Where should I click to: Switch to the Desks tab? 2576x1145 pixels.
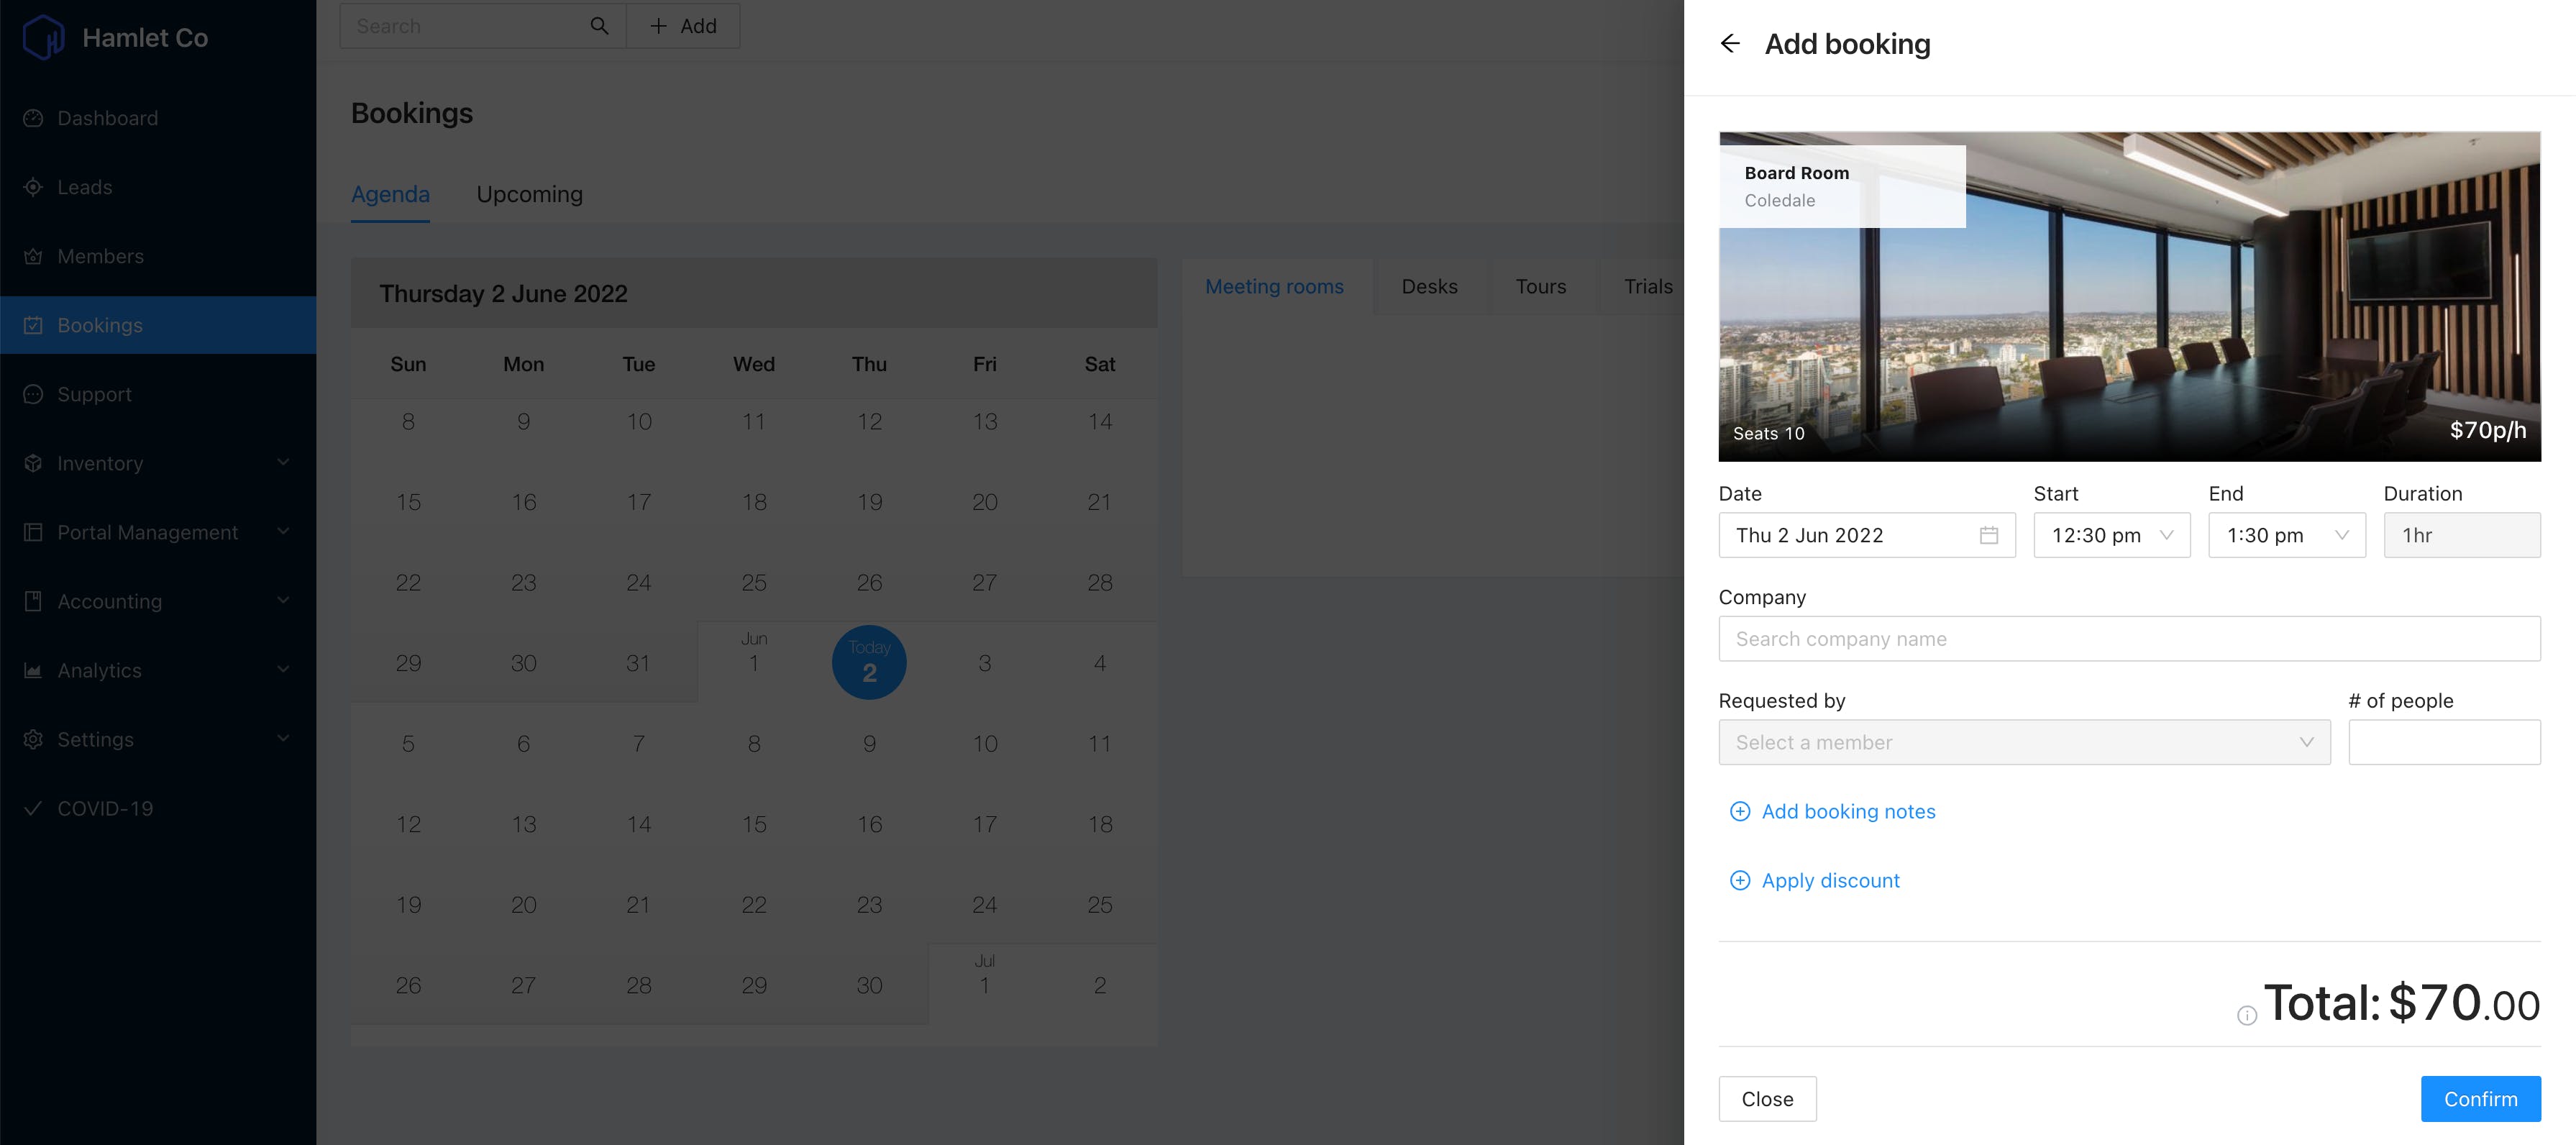[1429, 286]
